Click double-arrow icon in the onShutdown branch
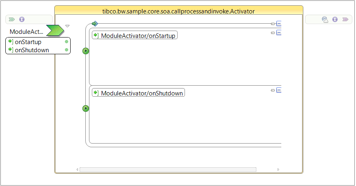Viewport: 356px width, 186px height. click(x=273, y=91)
